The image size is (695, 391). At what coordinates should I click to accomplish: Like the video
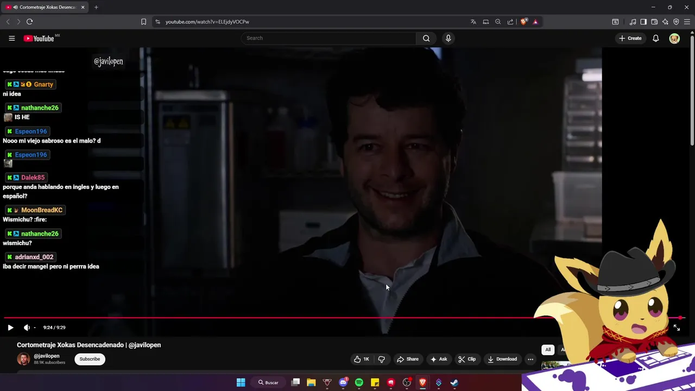(x=361, y=359)
